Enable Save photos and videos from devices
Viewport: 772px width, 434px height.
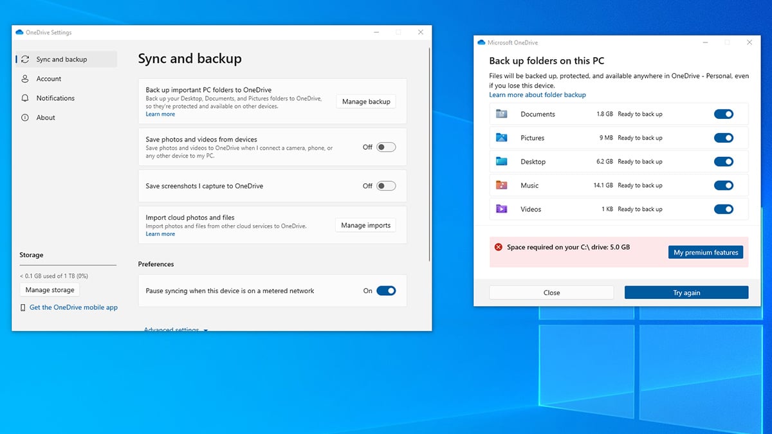coord(386,147)
